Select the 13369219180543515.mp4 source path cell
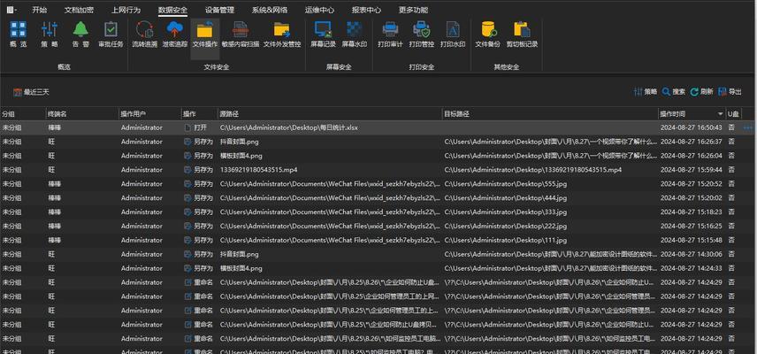This screenshot has width=757, height=354. 259,170
